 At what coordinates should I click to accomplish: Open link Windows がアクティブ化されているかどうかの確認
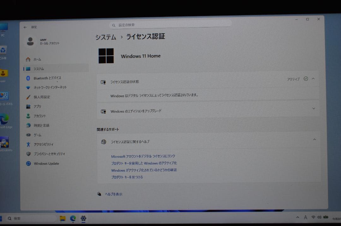(x=144, y=170)
